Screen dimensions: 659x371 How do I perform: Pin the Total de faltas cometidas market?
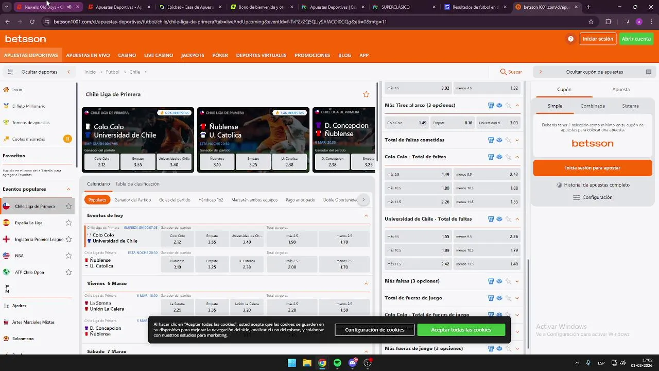(508, 140)
